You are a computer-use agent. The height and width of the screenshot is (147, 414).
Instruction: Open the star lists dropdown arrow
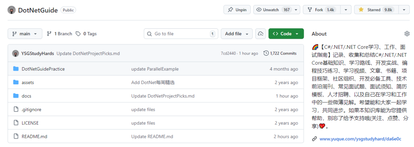(x=404, y=10)
